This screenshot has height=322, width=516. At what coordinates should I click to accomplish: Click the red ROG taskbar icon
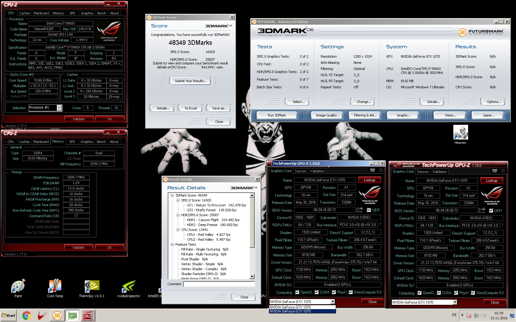pyautogui.click(x=42, y=315)
